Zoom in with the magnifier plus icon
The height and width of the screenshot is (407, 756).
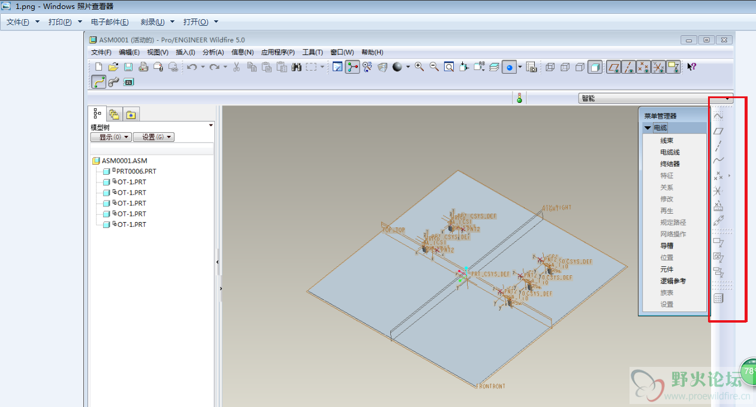coord(419,67)
